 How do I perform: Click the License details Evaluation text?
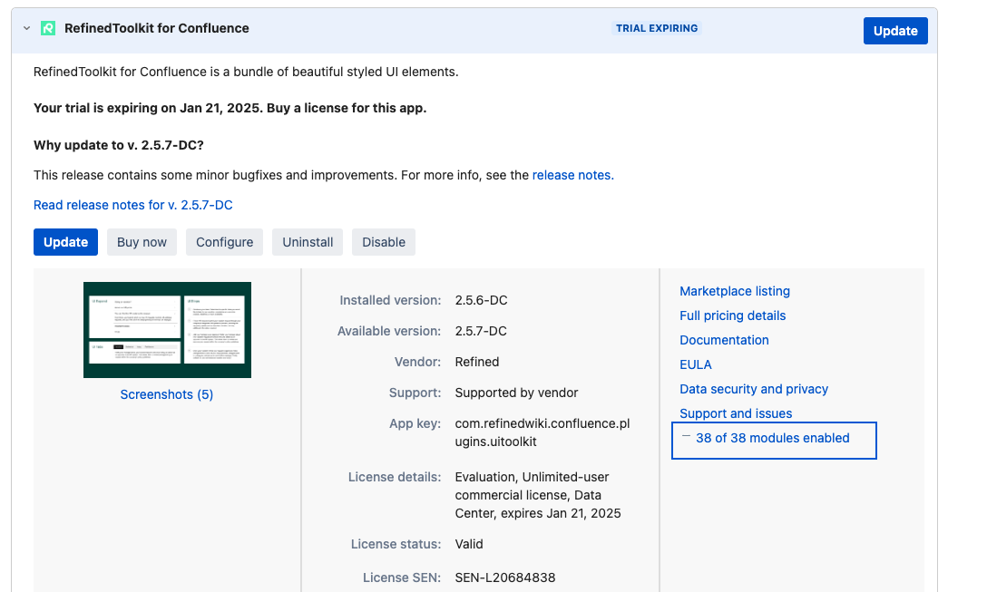[538, 495]
